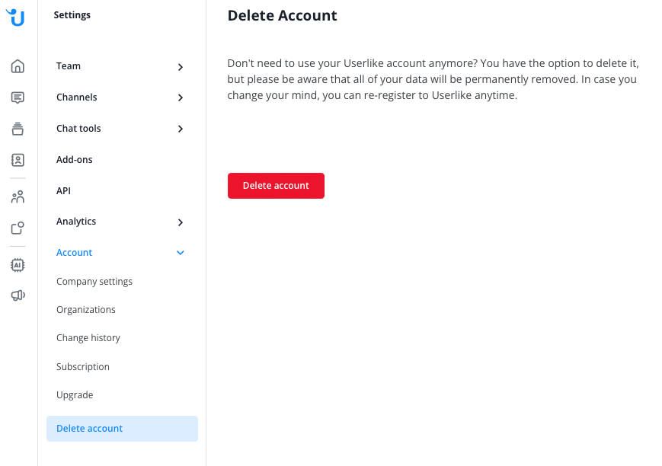Collapse the Account section chevron
This screenshot has width=662, height=466.
point(181,253)
